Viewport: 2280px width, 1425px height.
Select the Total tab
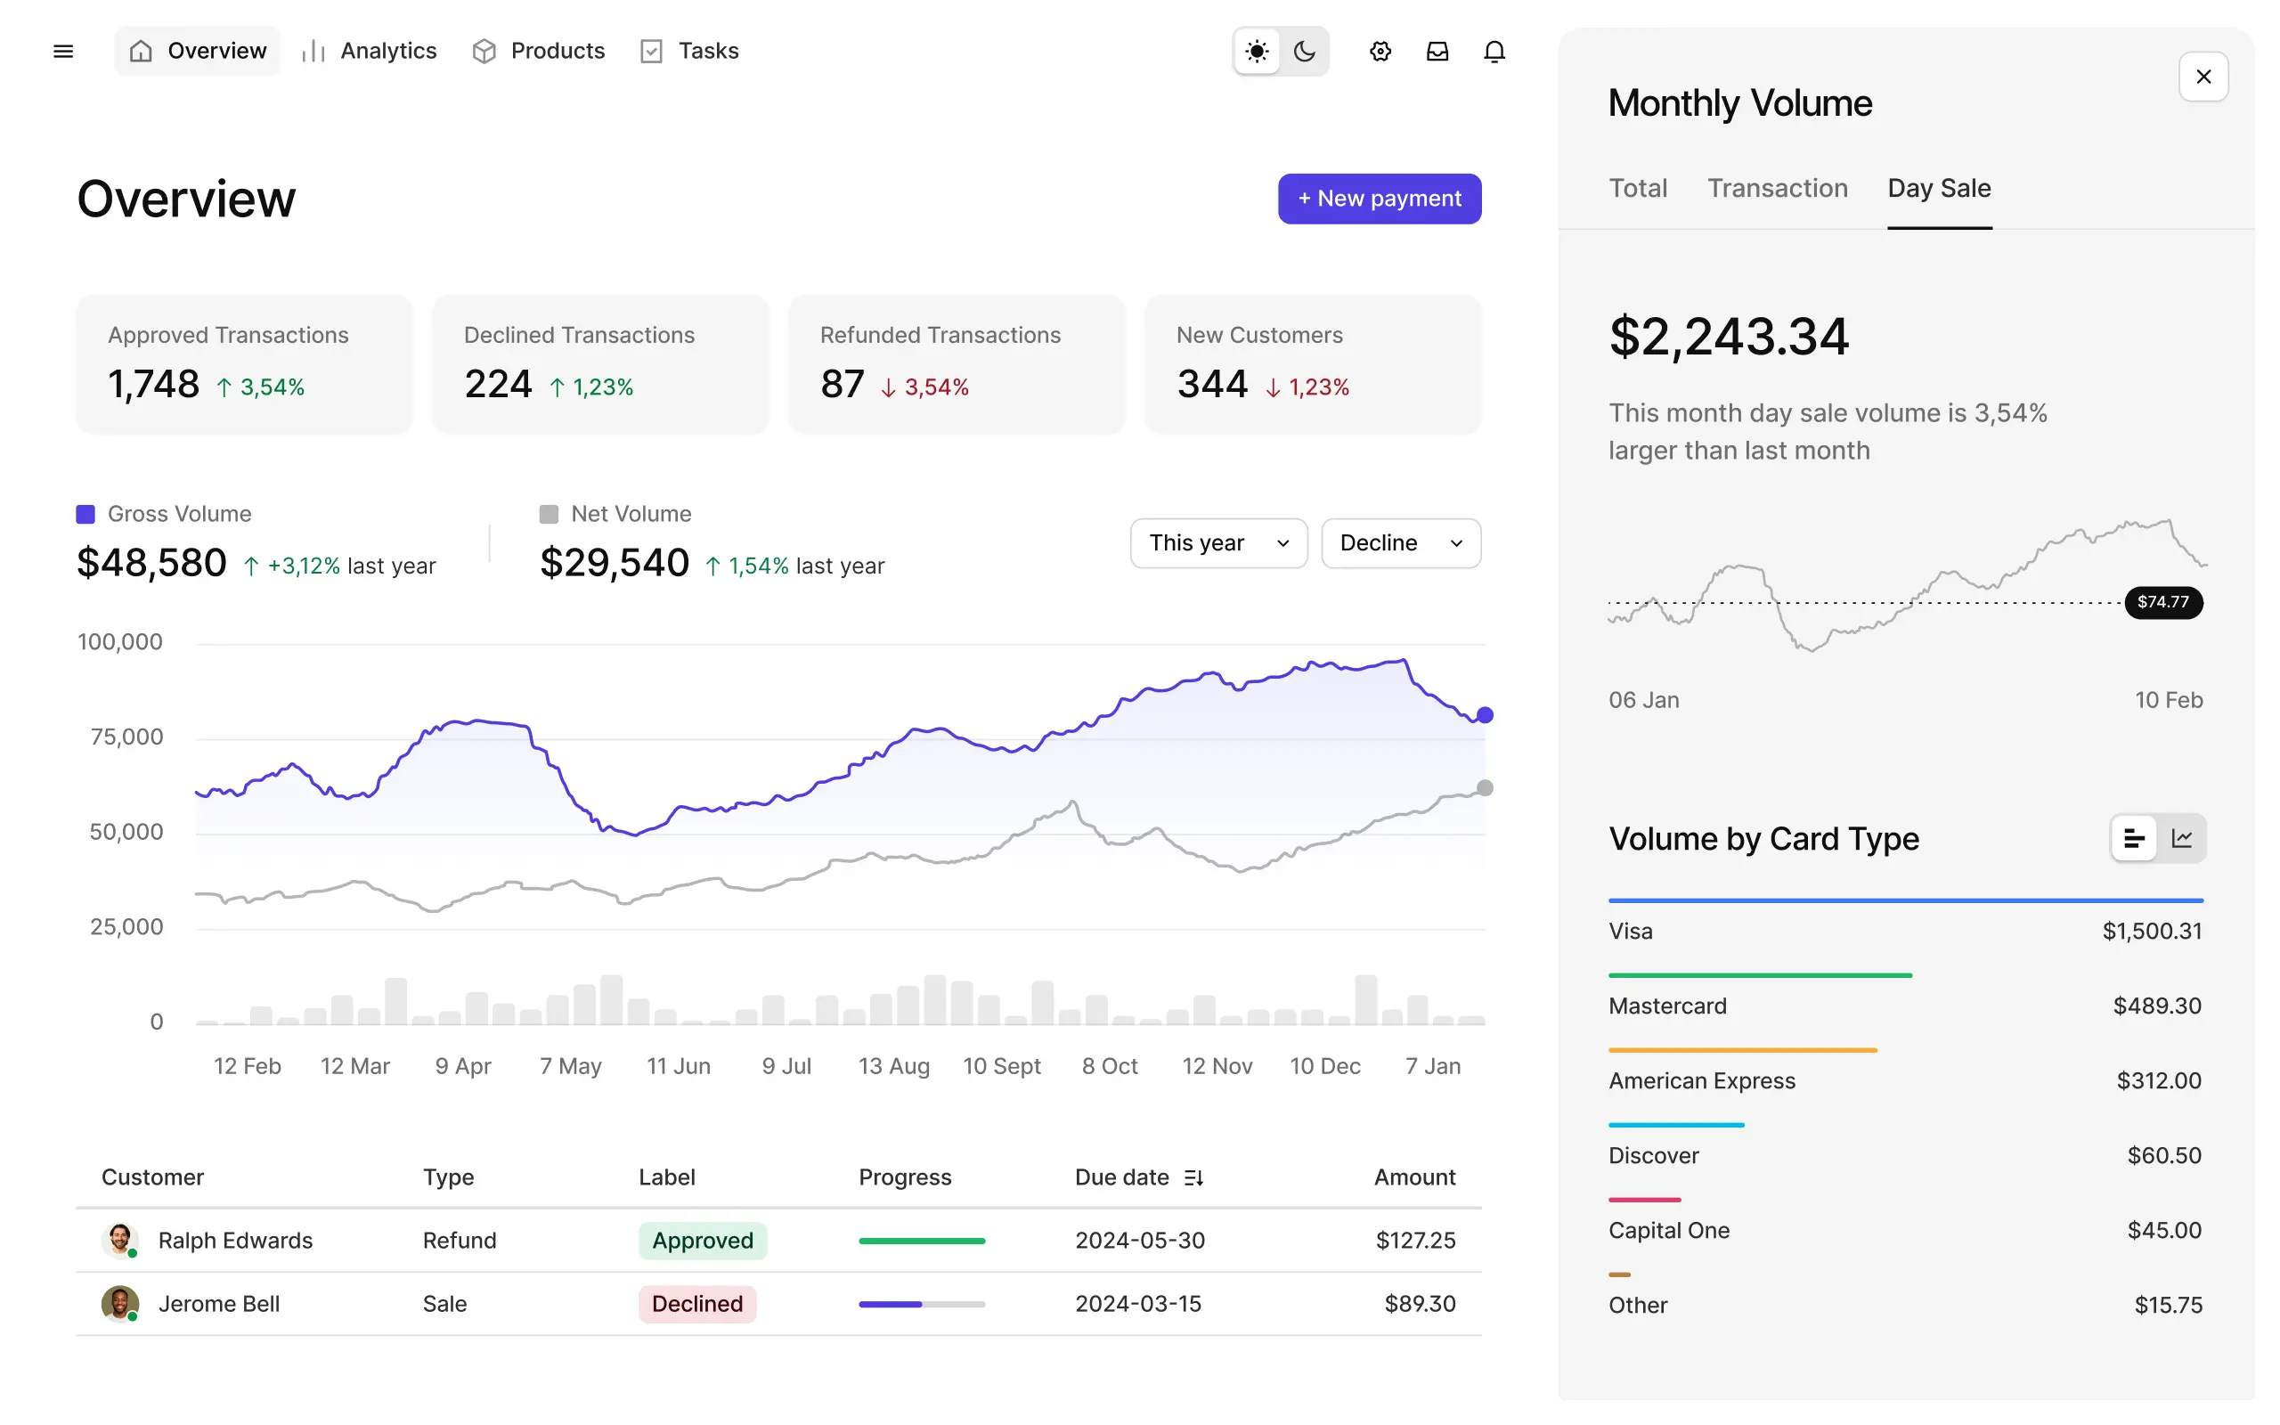pyautogui.click(x=1638, y=189)
